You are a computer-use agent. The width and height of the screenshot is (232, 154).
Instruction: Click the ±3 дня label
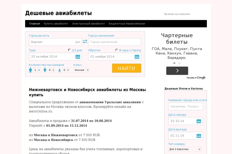pos(77,50)
